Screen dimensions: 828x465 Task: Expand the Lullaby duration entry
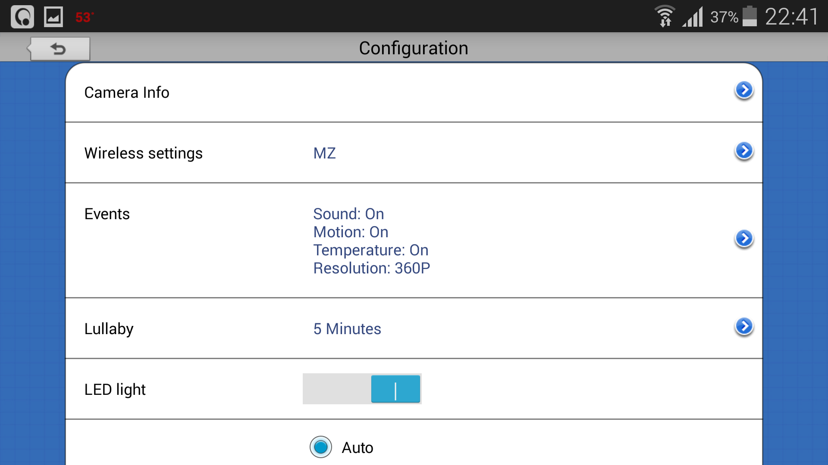(x=109, y=329)
